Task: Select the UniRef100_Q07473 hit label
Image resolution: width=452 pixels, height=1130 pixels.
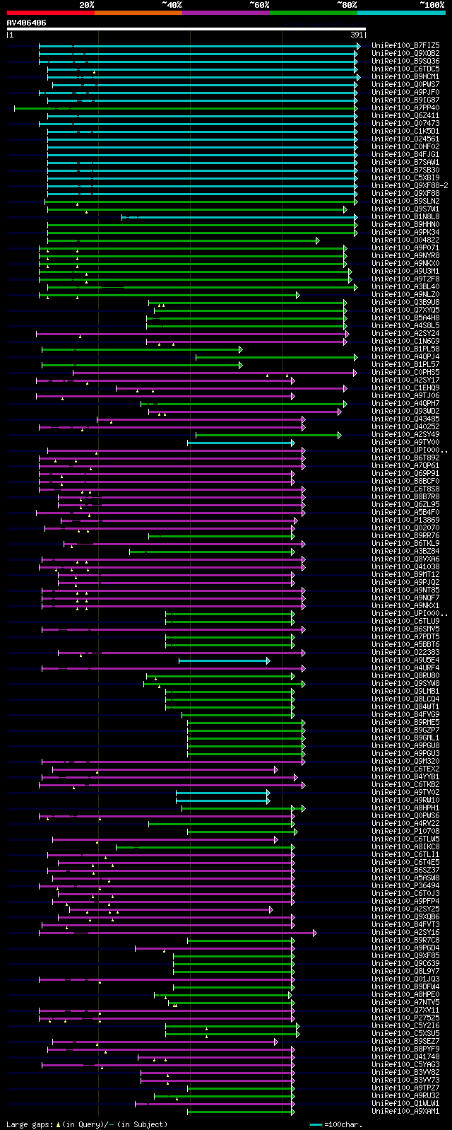Action: point(405,123)
